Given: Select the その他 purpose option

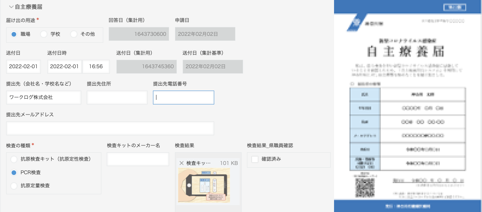Looking at the screenshot, I should click(74, 34).
